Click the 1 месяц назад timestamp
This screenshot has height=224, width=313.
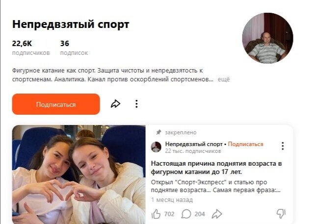pyautogui.click(x=172, y=200)
